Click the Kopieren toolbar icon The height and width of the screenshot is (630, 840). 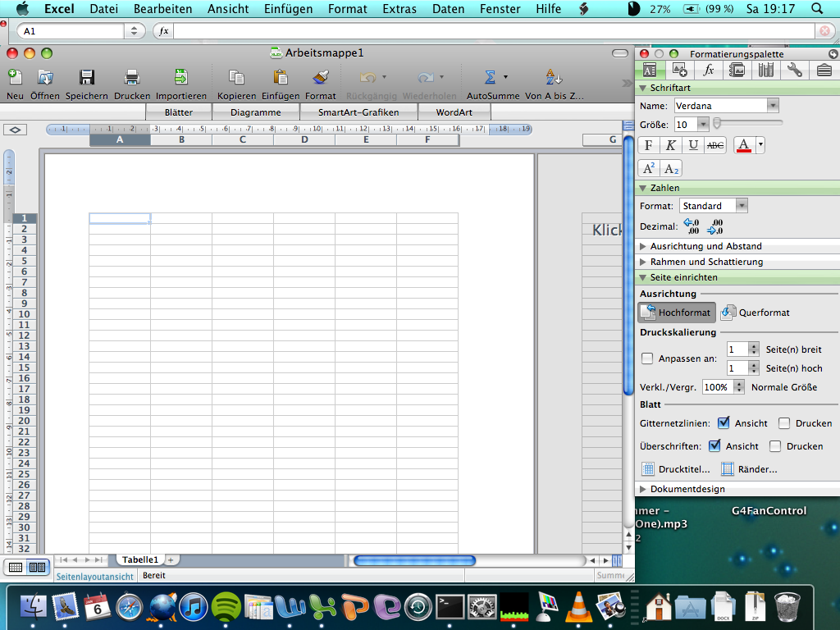(237, 78)
